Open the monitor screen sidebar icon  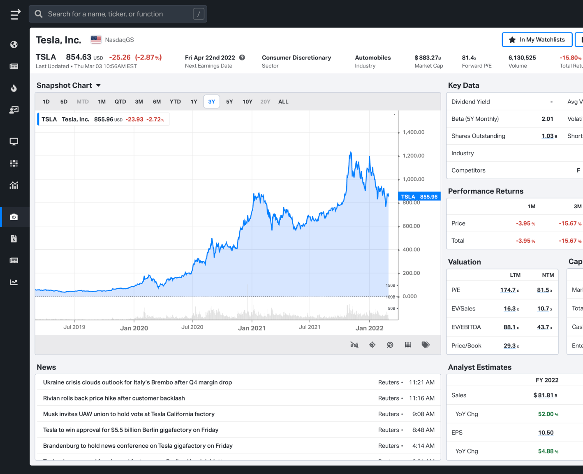point(14,142)
